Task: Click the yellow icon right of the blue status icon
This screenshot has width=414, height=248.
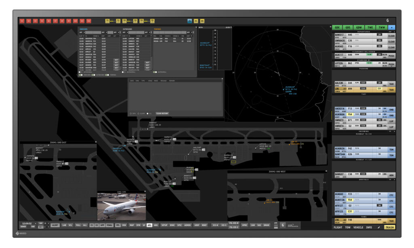Action: click(196, 21)
